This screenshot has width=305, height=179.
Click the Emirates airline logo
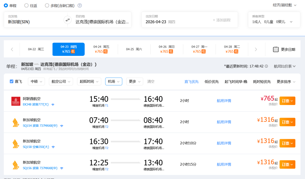tap(16, 101)
